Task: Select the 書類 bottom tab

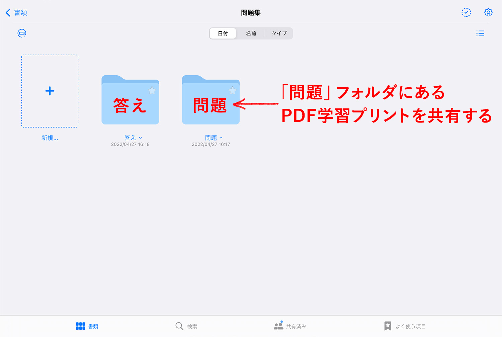Action: (87, 326)
